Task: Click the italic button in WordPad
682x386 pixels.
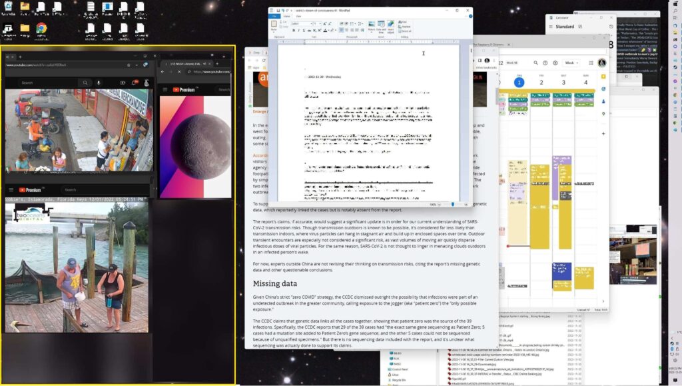Action: [x=299, y=30]
